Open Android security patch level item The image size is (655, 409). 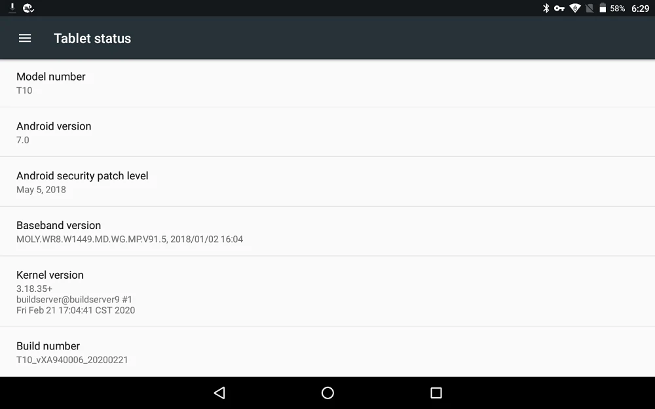coord(327,182)
